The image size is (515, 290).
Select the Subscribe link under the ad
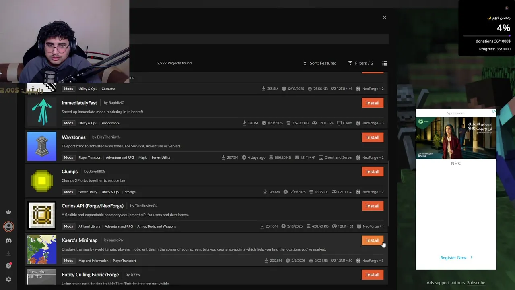tap(476, 283)
